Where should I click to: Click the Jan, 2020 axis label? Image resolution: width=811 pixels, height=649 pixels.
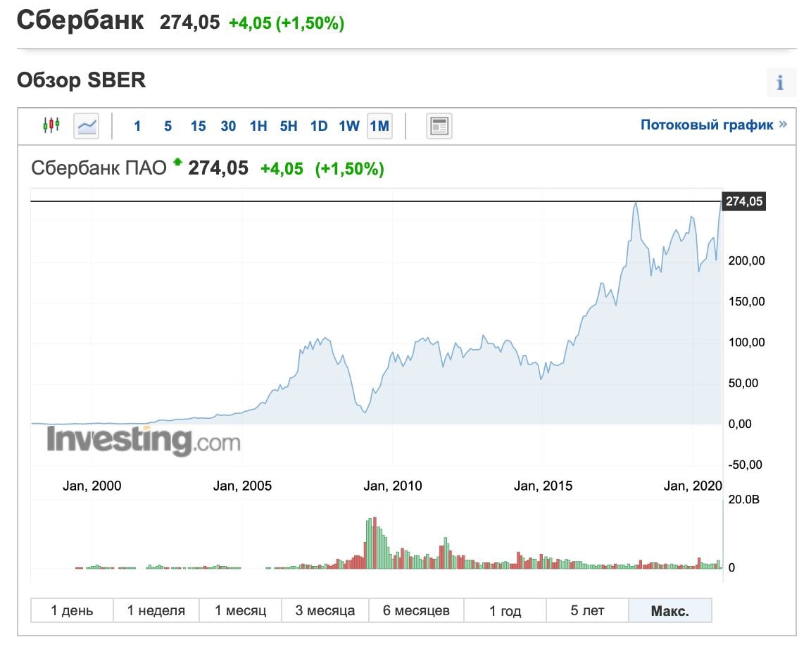pyautogui.click(x=693, y=486)
